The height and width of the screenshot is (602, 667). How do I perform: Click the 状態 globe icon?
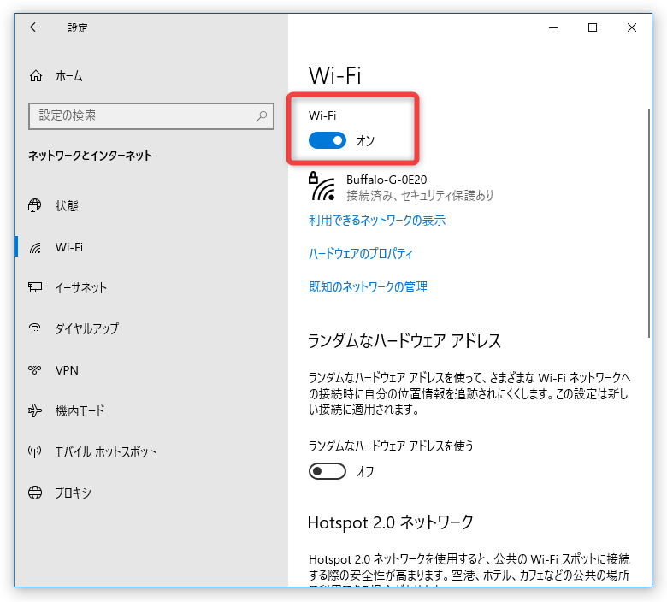click(x=35, y=205)
